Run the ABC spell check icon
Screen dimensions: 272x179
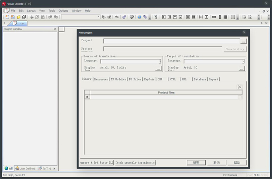[132, 17]
